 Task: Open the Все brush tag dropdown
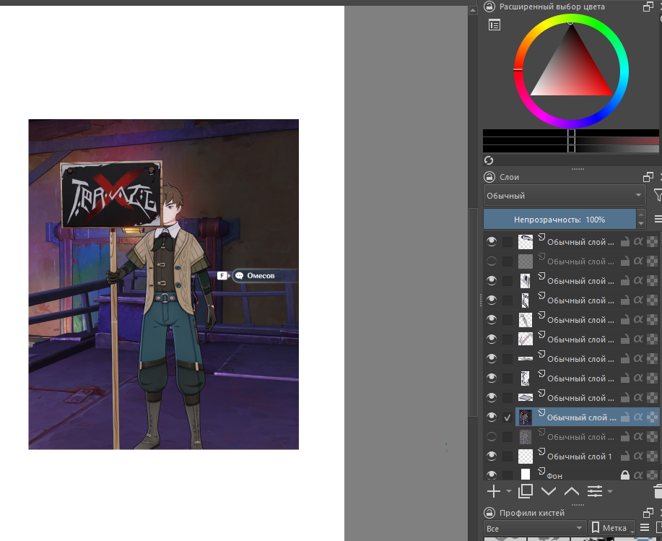click(x=534, y=528)
